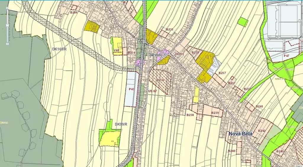Click the zoom out arrow below the slider

(7, 44)
